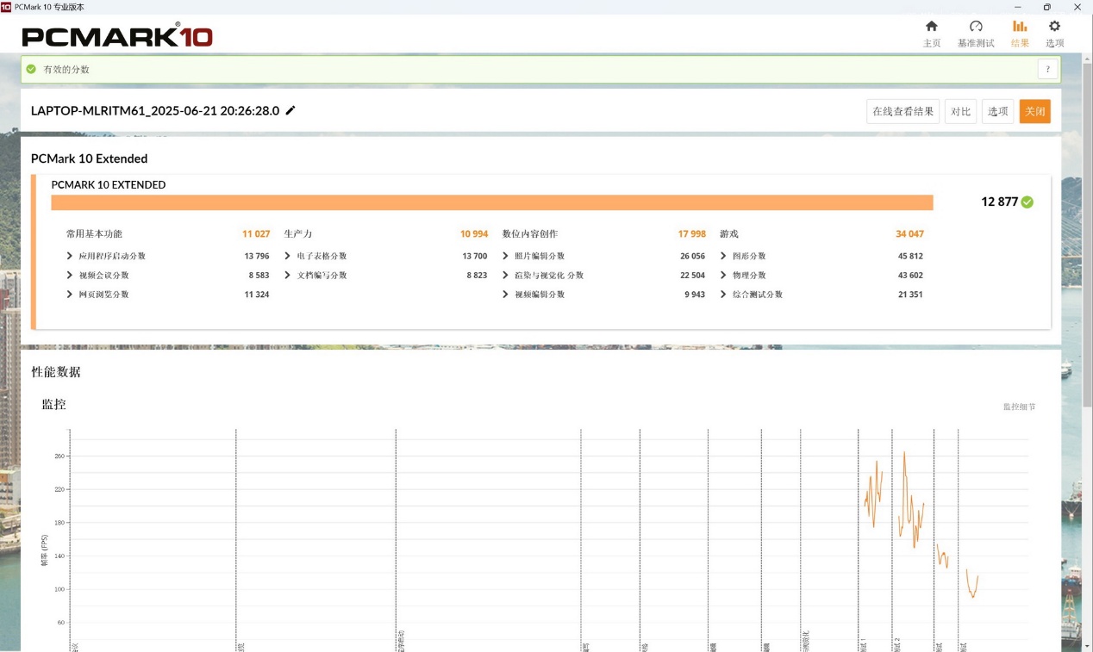The height and width of the screenshot is (652, 1093).
Task: Click the value 26 056
Action: [693, 256]
